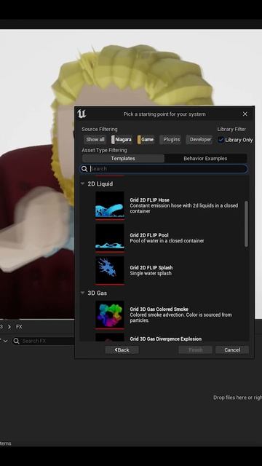Viewport: 262px width, 466px height.
Task: Select the Grid 3D Gas Colored Smoke thumbnail
Action: point(110,315)
